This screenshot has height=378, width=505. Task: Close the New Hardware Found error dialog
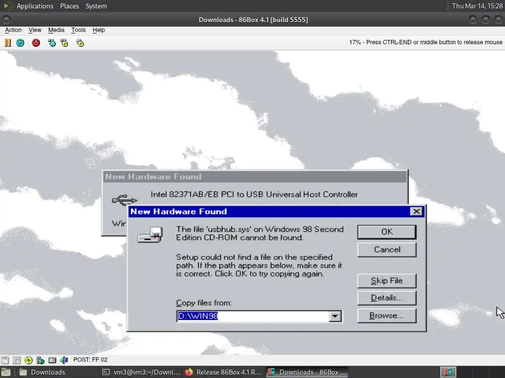pyautogui.click(x=416, y=211)
